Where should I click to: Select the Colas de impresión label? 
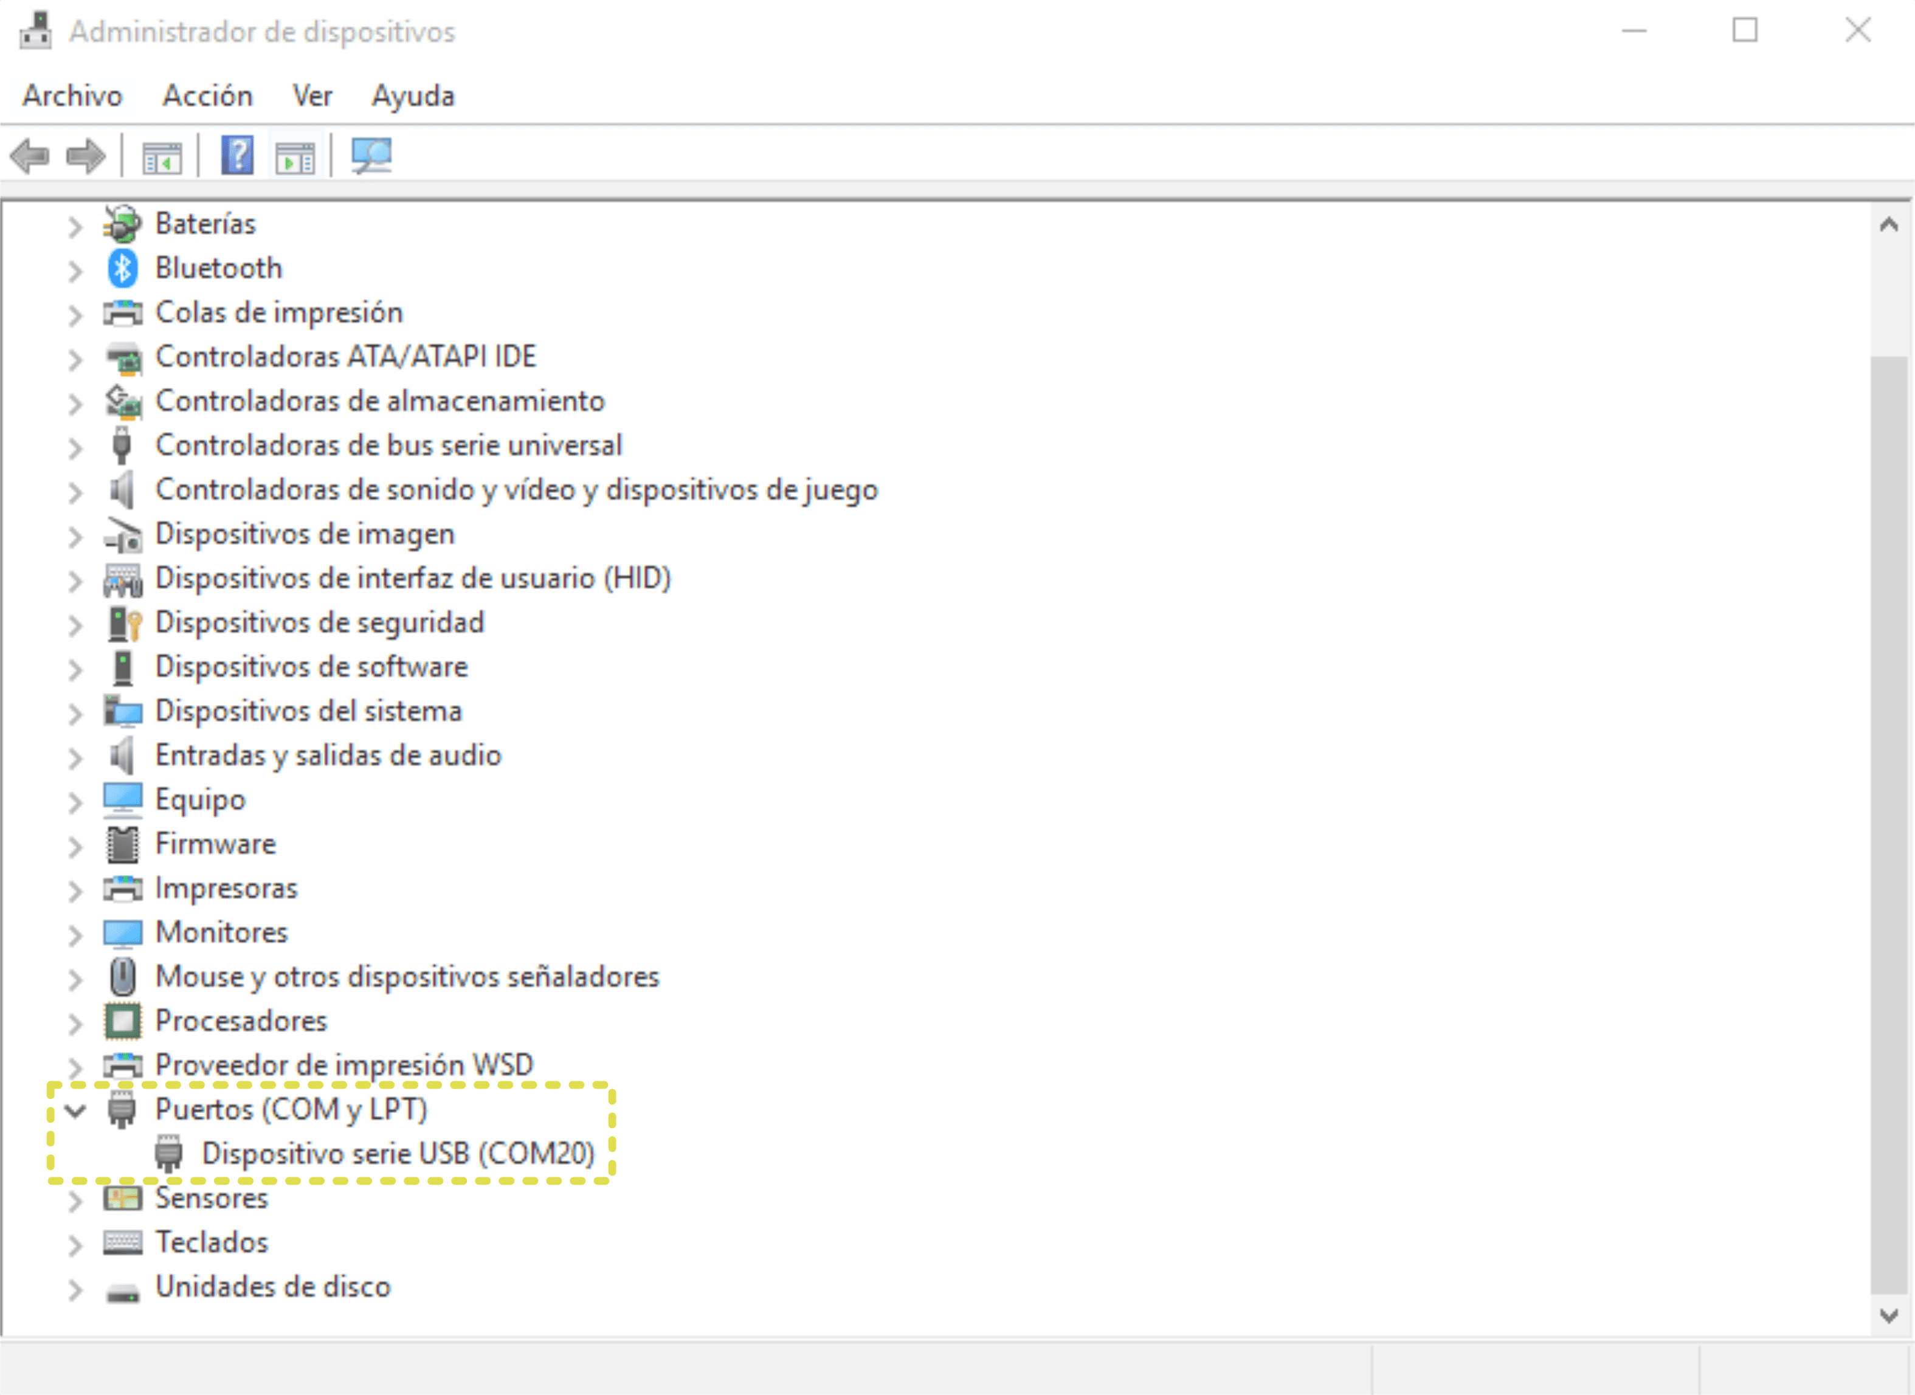(278, 313)
